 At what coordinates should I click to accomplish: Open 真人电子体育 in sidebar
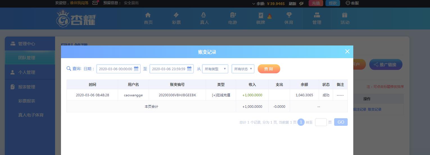pos(31,115)
